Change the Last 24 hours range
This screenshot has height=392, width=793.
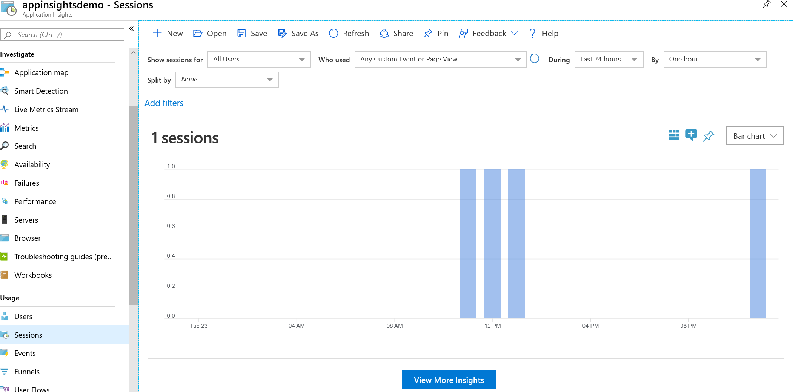coord(609,59)
